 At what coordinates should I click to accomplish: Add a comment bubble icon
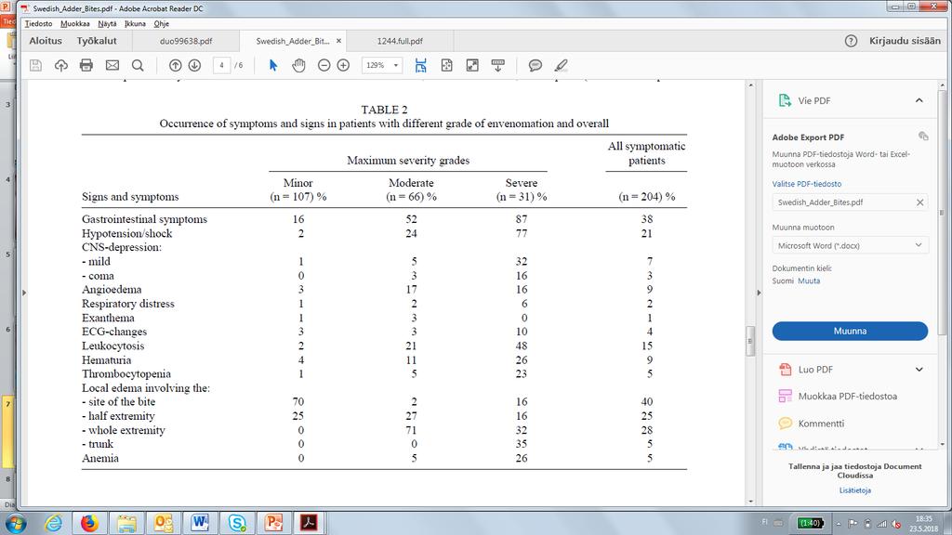coord(535,66)
